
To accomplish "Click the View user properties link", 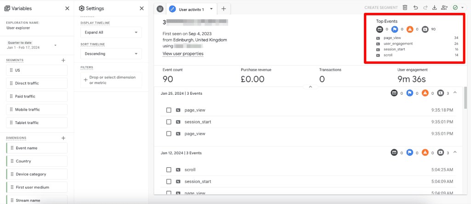I will [x=183, y=54].
